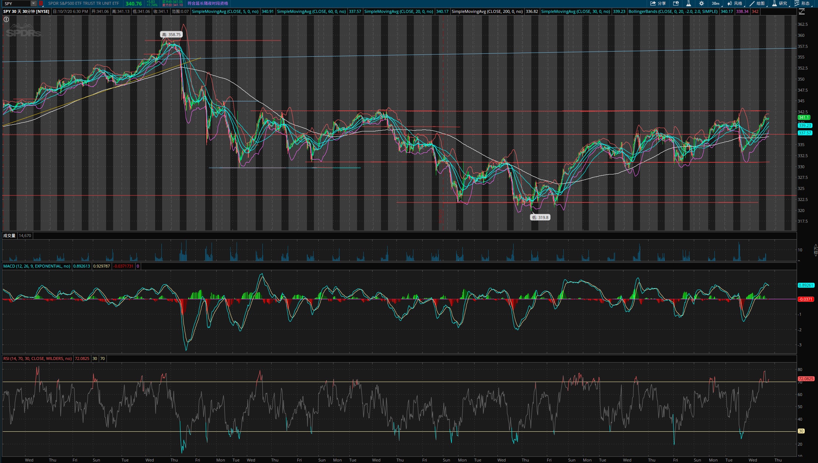The height and width of the screenshot is (463, 818).
Task: Click the RSI value 72.0825 in header
Action: point(82,358)
